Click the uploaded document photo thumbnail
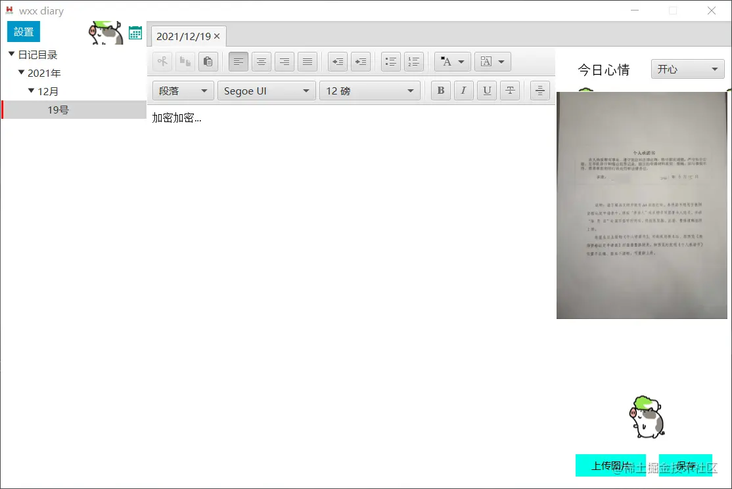 [x=641, y=205]
